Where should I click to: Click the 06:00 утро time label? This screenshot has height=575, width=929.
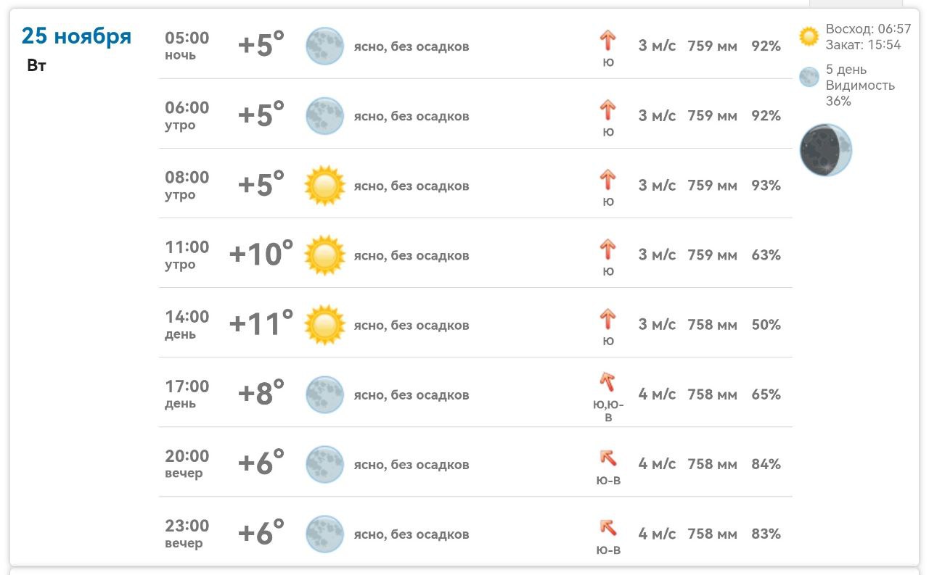(x=187, y=115)
